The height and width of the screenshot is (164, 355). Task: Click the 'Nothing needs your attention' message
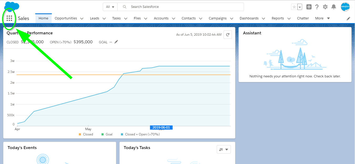click(x=295, y=76)
